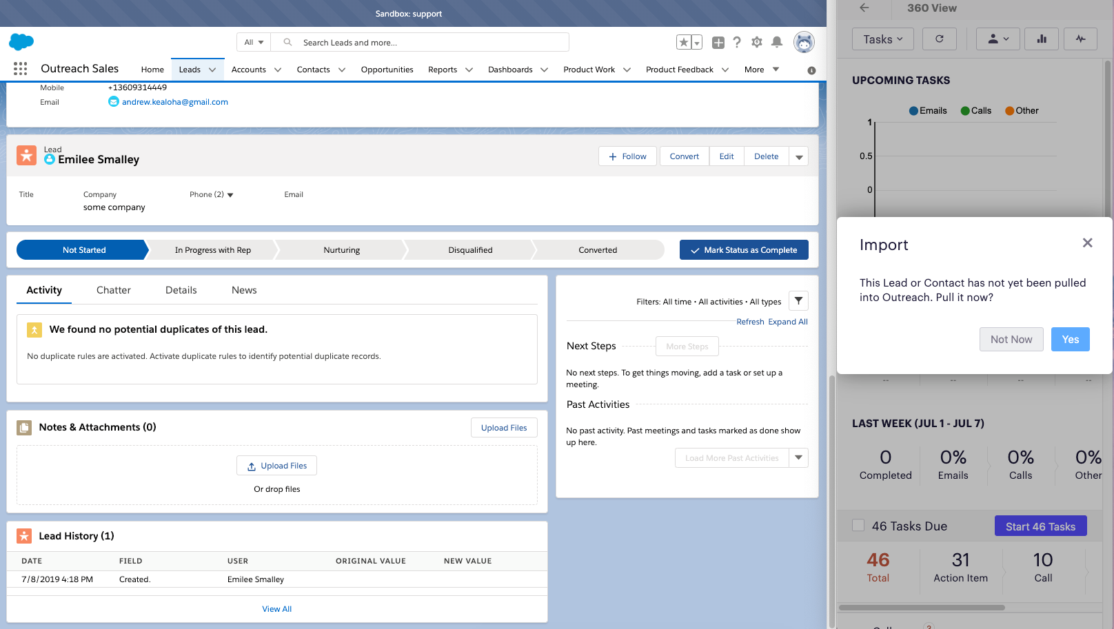Viewport: 1114px width, 629px height.
Task: Click the View All link
Action: (277, 609)
